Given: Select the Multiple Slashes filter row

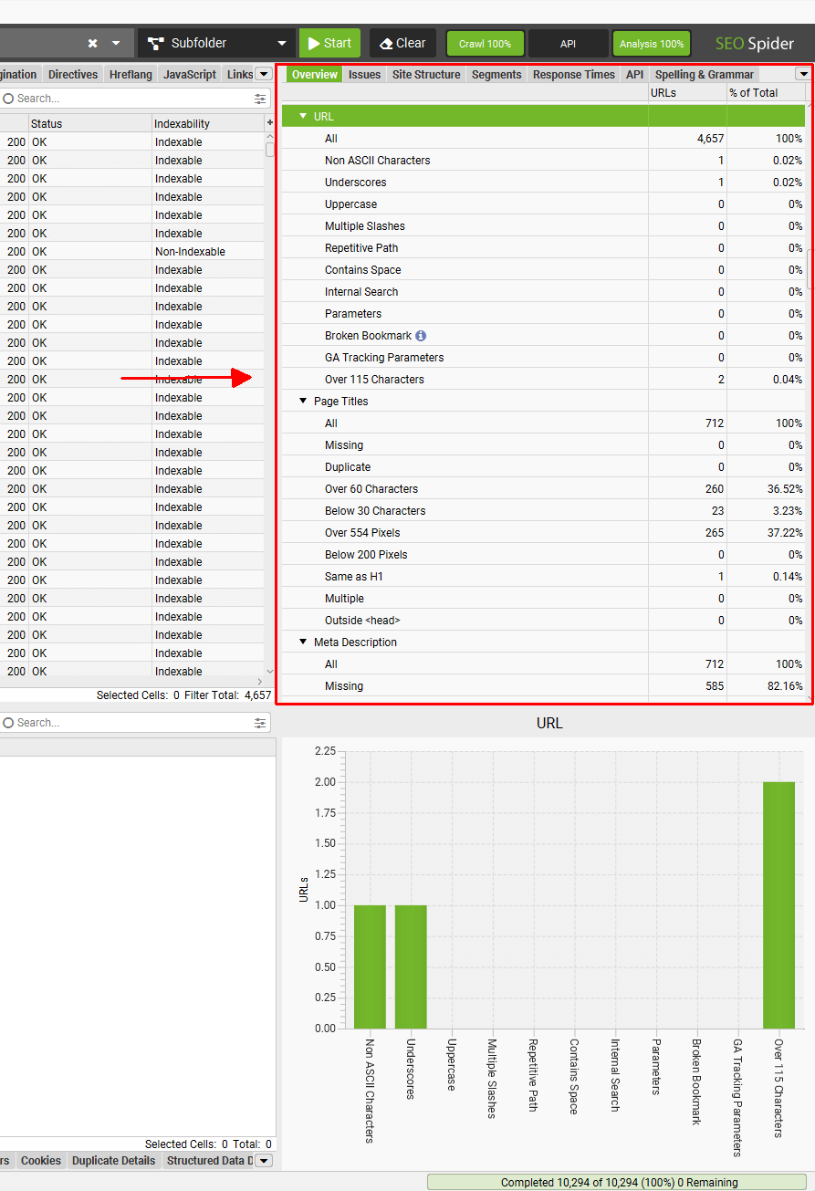Looking at the screenshot, I should (544, 226).
